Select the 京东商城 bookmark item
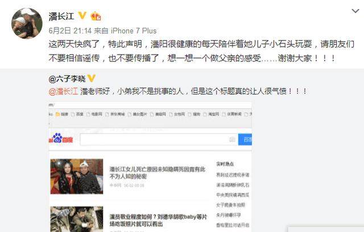 (x=115, y=114)
